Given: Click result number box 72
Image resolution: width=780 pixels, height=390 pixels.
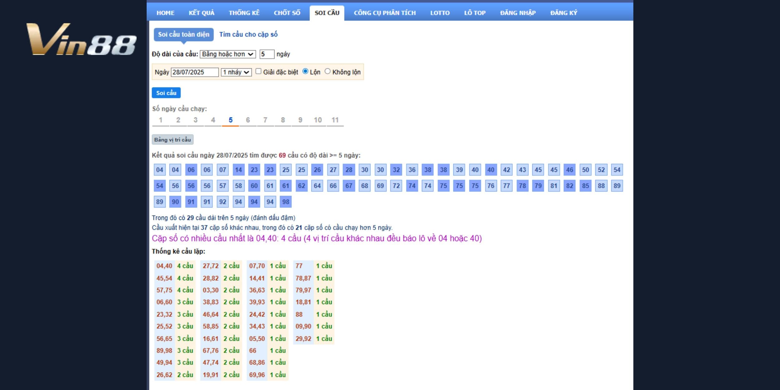Looking at the screenshot, I should (x=396, y=186).
